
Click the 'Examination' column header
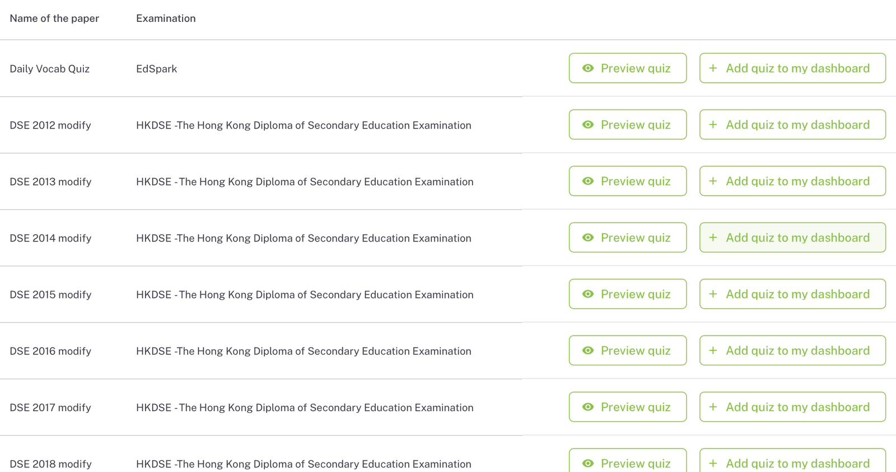pos(166,18)
